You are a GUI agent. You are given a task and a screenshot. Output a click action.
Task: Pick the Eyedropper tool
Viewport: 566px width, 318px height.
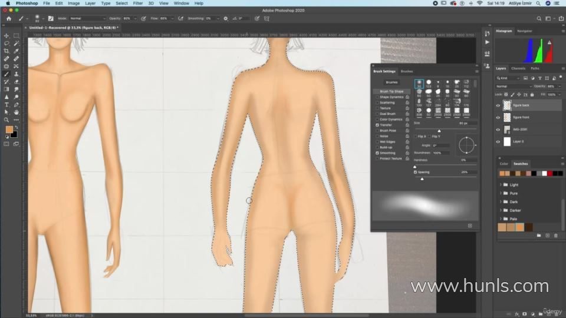pos(16,51)
